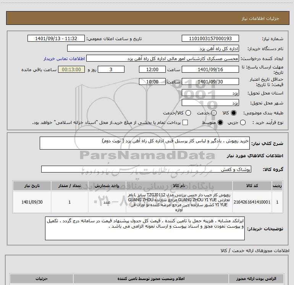The image size is (294, 285).
Task: Select the خدمت radio button
Action: coord(214,113)
